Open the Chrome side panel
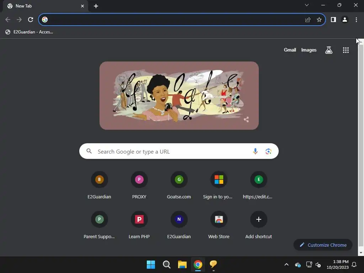The height and width of the screenshot is (273, 364). point(333,20)
